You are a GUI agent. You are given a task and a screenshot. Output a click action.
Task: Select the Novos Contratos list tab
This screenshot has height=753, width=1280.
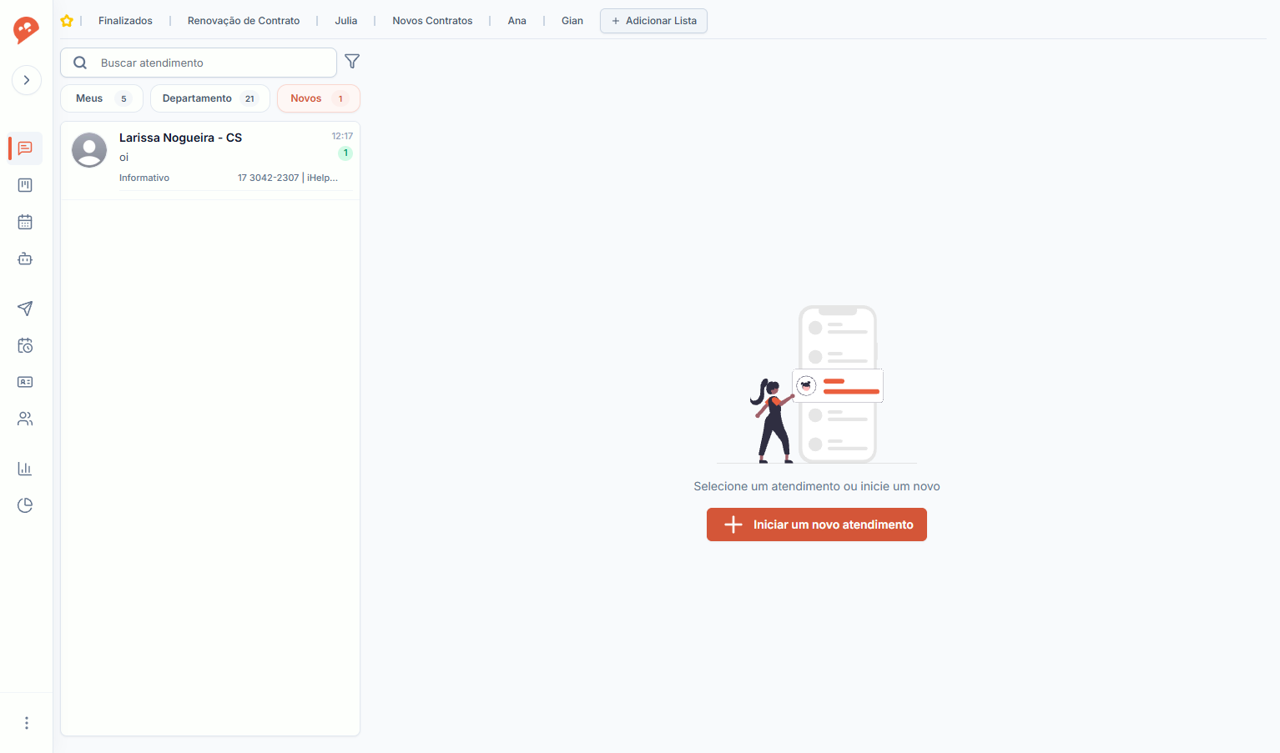[x=432, y=21]
